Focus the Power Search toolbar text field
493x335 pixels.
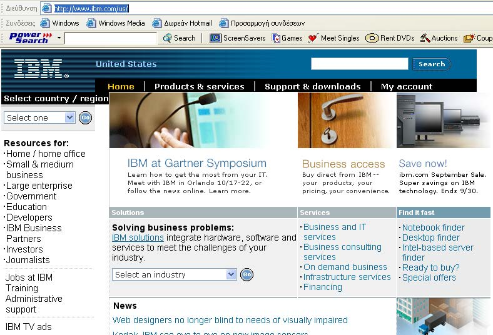tap(110, 38)
